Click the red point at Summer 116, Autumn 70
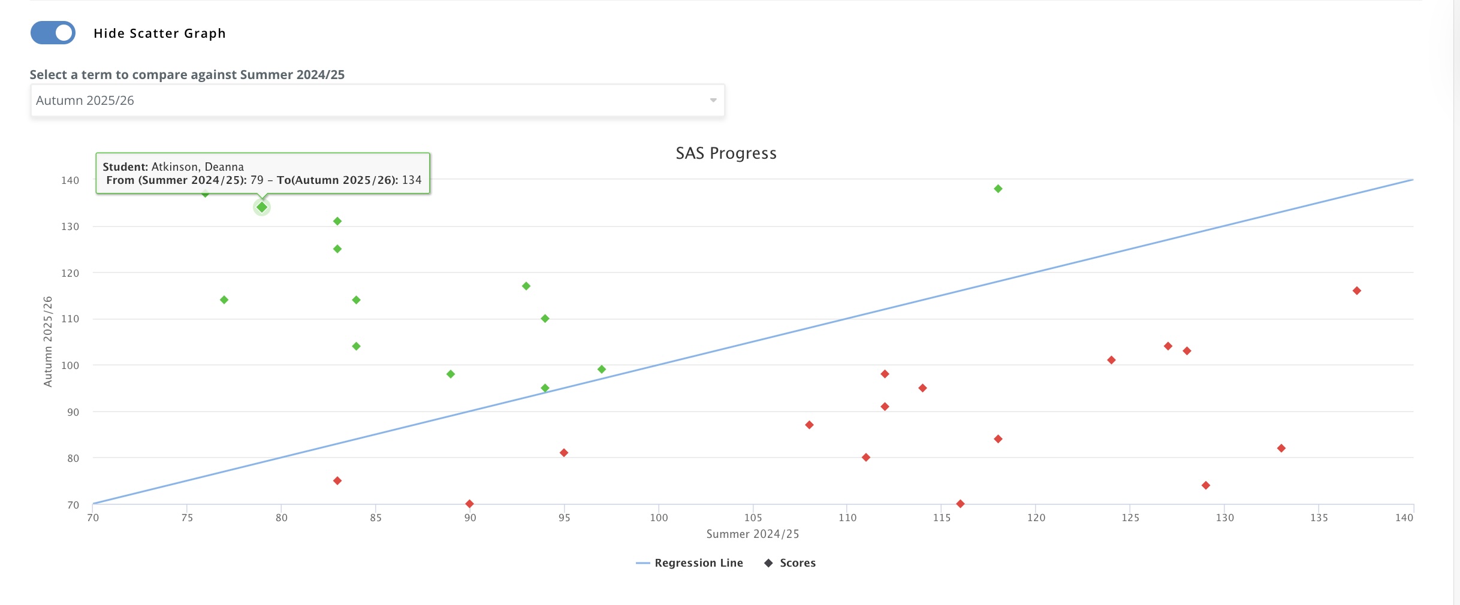1460x605 pixels. point(960,504)
